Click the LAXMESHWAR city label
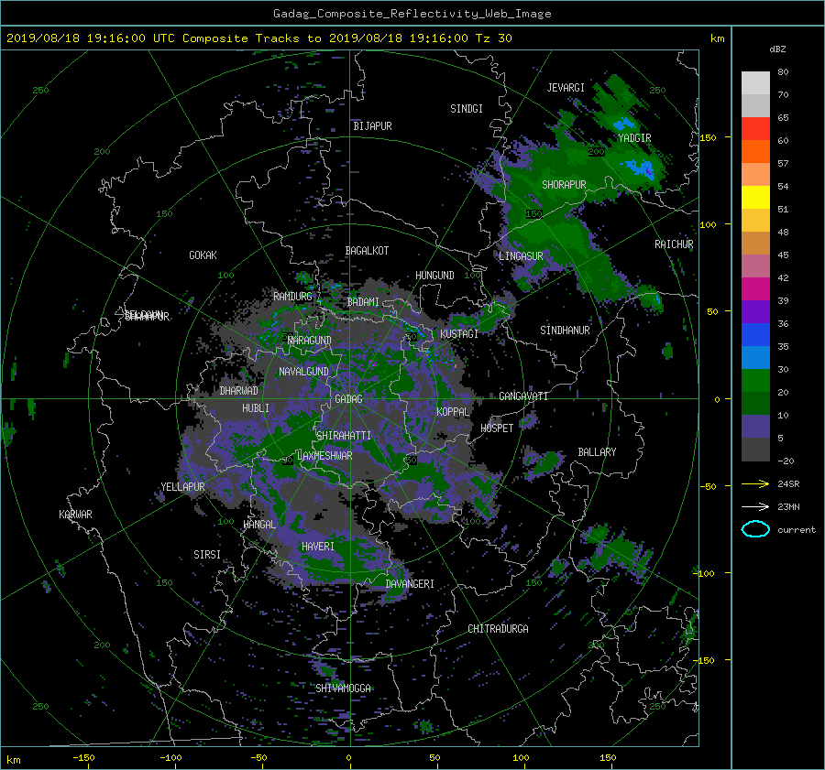Screen dimensions: 825x770 (x=324, y=456)
